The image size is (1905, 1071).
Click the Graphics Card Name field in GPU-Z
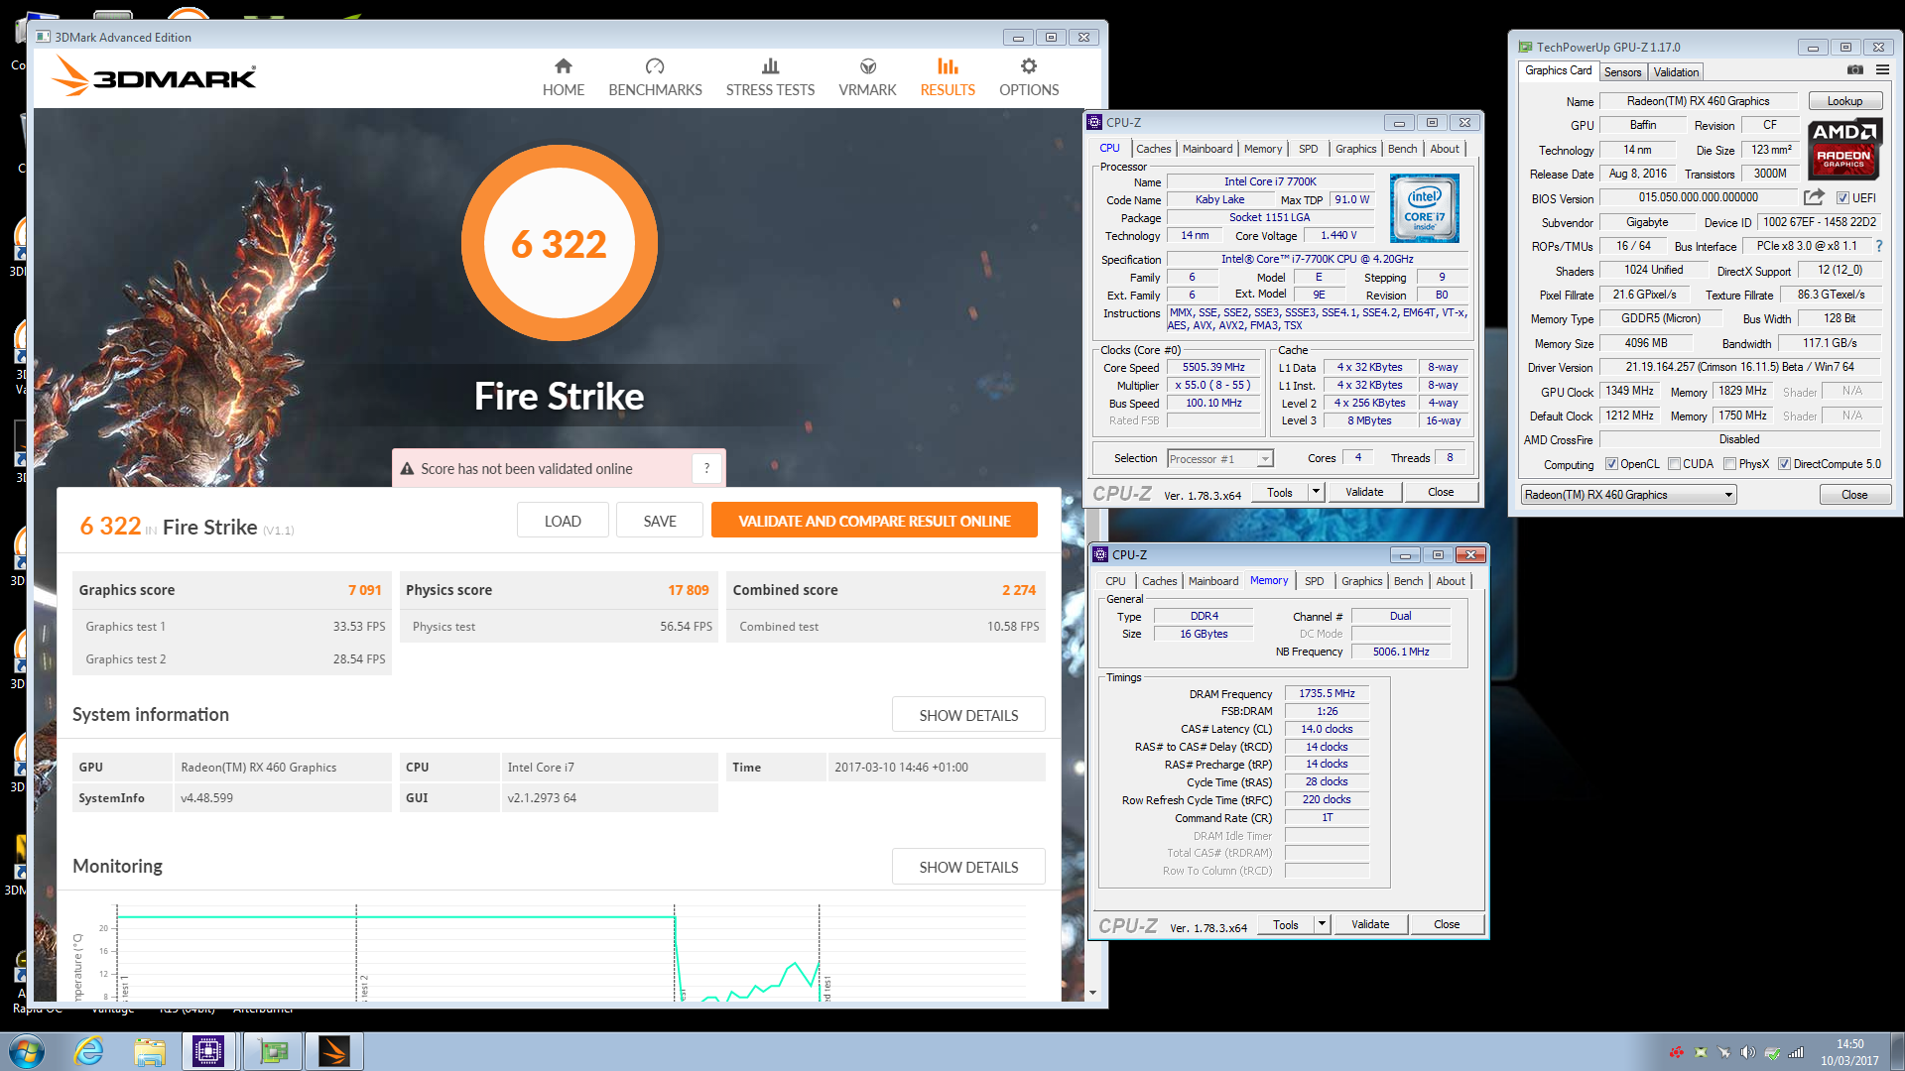coord(1698,101)
